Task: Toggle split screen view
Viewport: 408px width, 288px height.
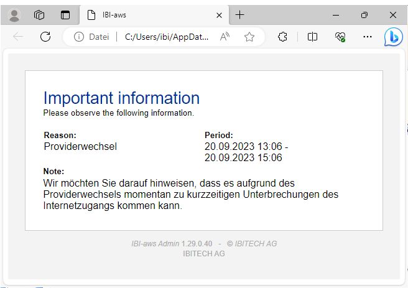Action: pyautogui.click(x=313, y=37)
